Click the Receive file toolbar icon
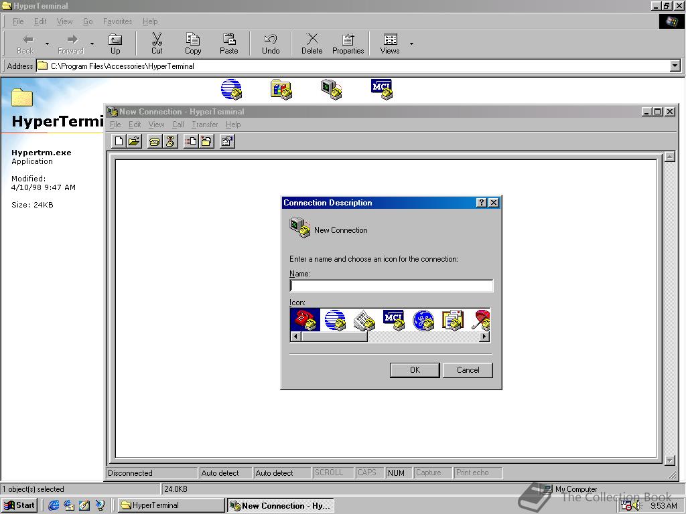 click(x=206, y=141)
